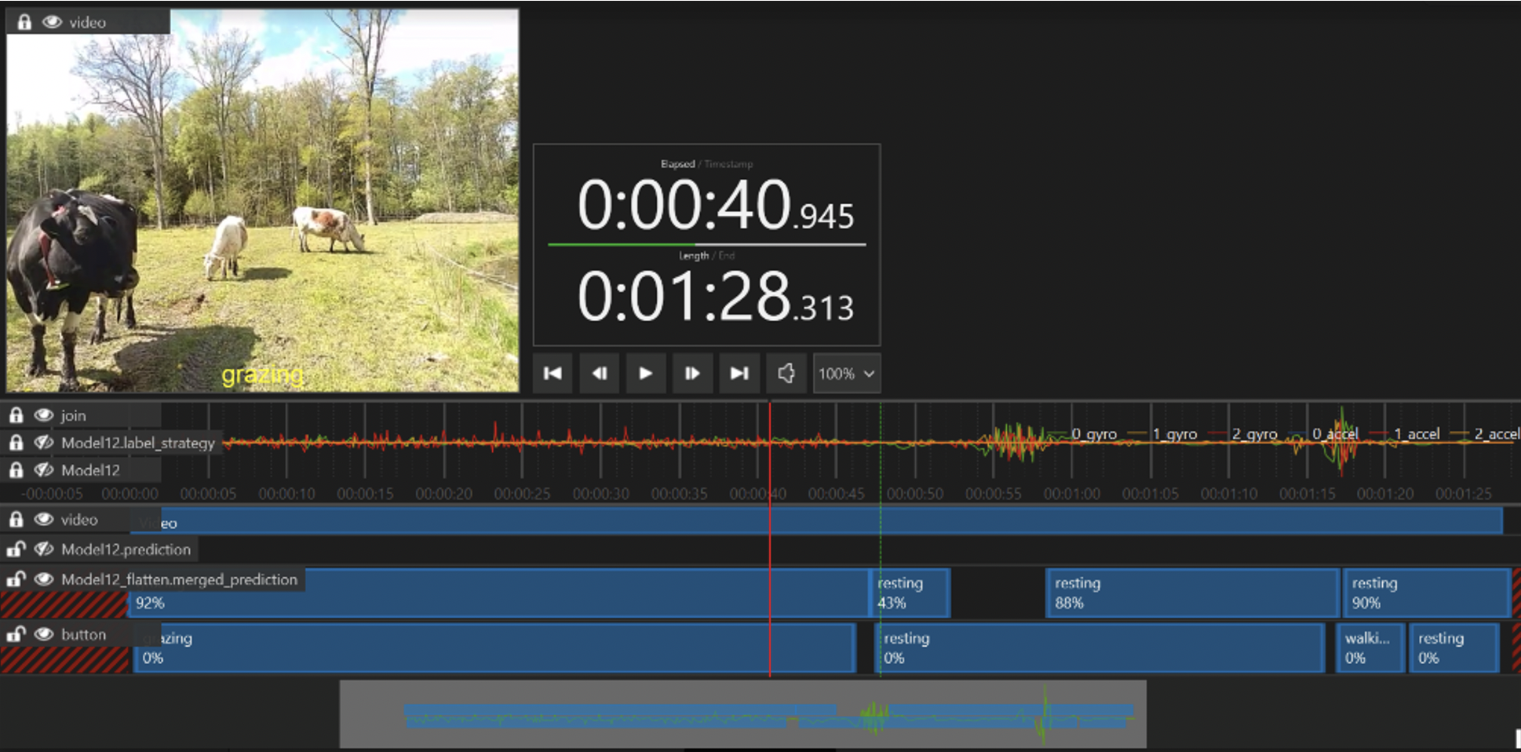The width and height of the screenshot is (1521, 752).
Task: Click the elapsed time progress bar
Action: (x=706, y=245)
